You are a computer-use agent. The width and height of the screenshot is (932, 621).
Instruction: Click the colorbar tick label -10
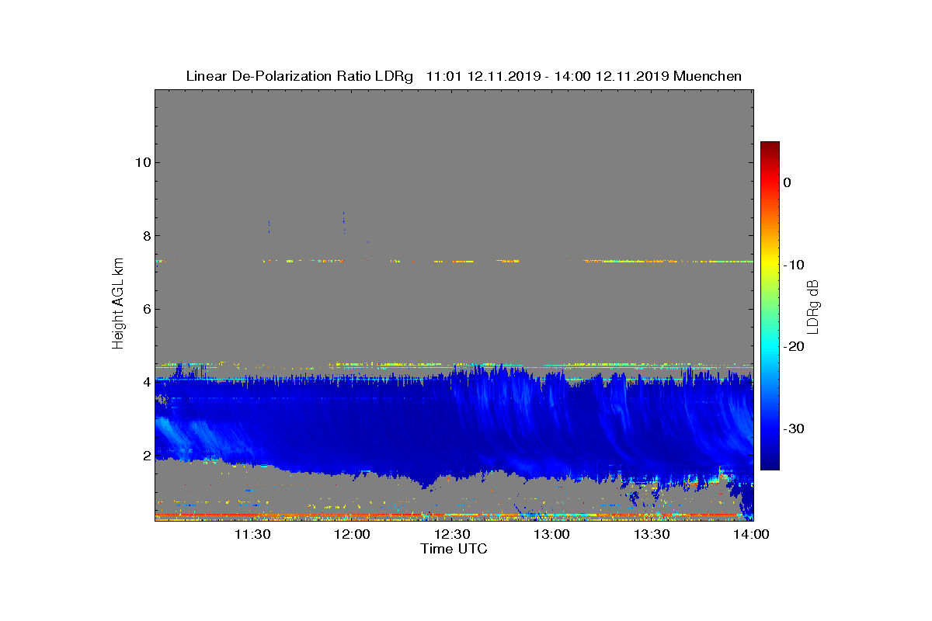[x=794, y=265]
